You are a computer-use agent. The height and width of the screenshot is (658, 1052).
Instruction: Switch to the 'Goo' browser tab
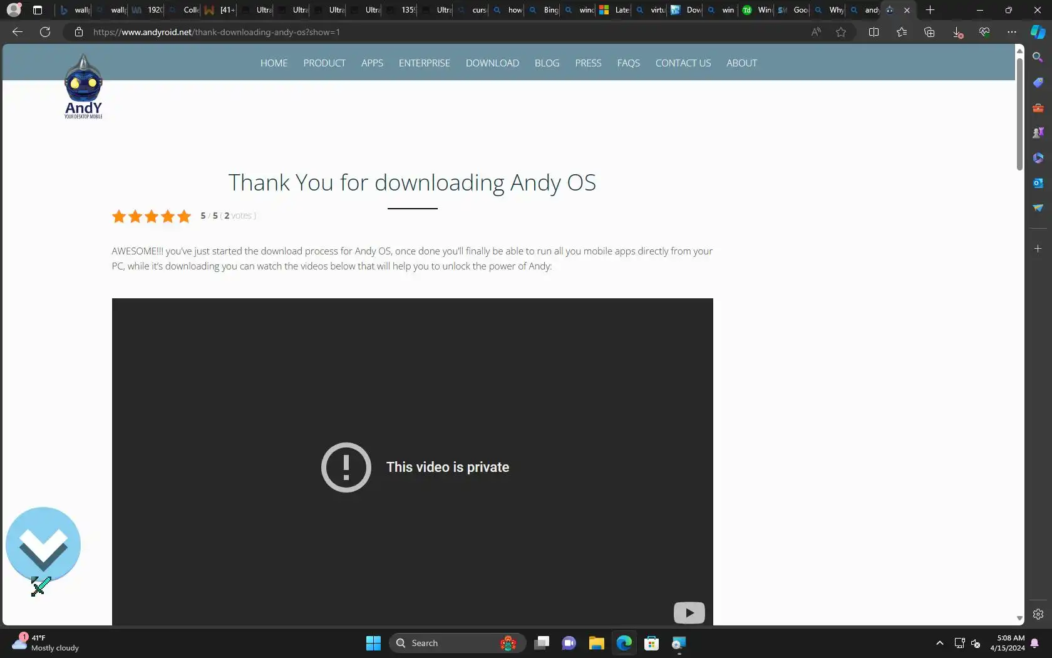click(793, 10)
